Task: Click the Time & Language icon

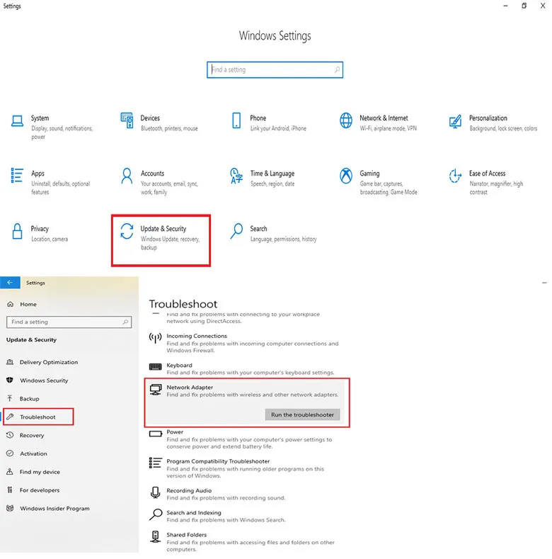Action: tap(237, 175)
